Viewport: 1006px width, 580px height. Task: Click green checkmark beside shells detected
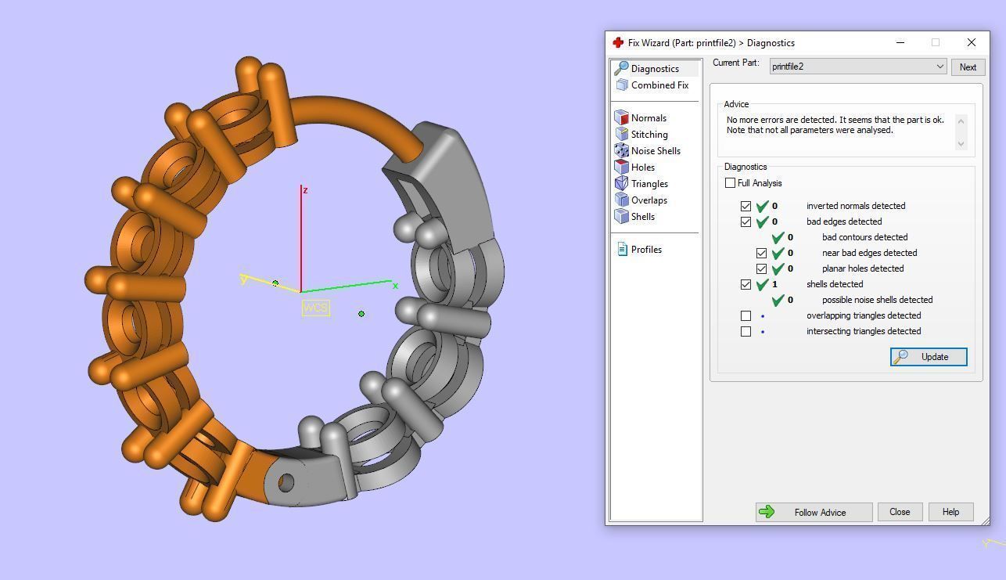click(763, 284)
